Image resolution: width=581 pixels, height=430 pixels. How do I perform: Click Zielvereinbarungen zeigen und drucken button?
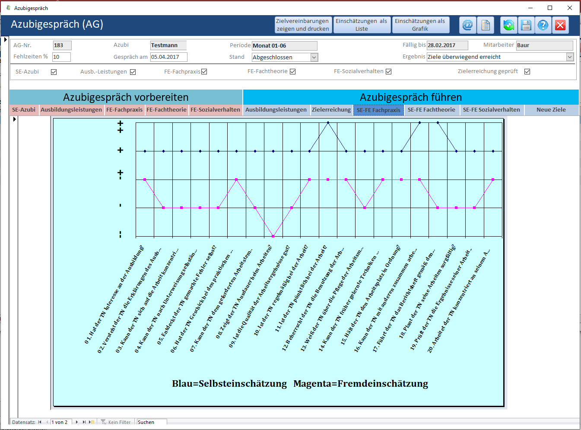coord(303,25)
